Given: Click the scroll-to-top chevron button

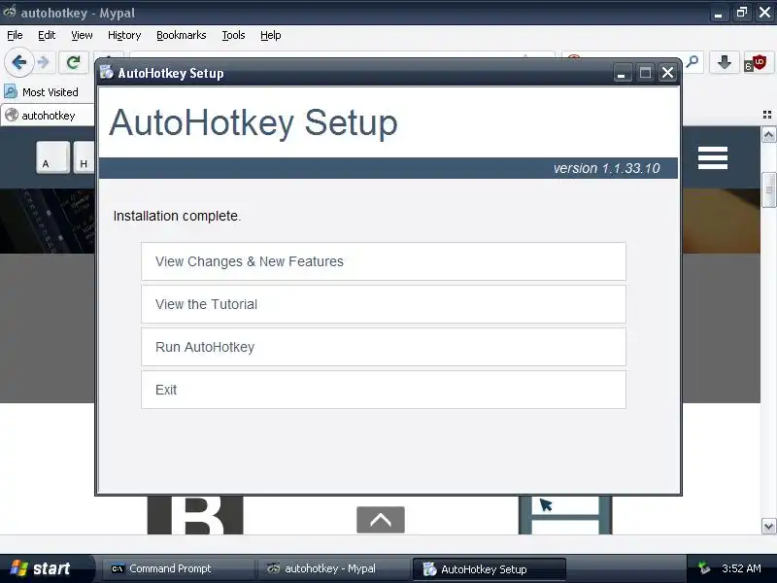Looking at the screenshot, I should (381, 520).
